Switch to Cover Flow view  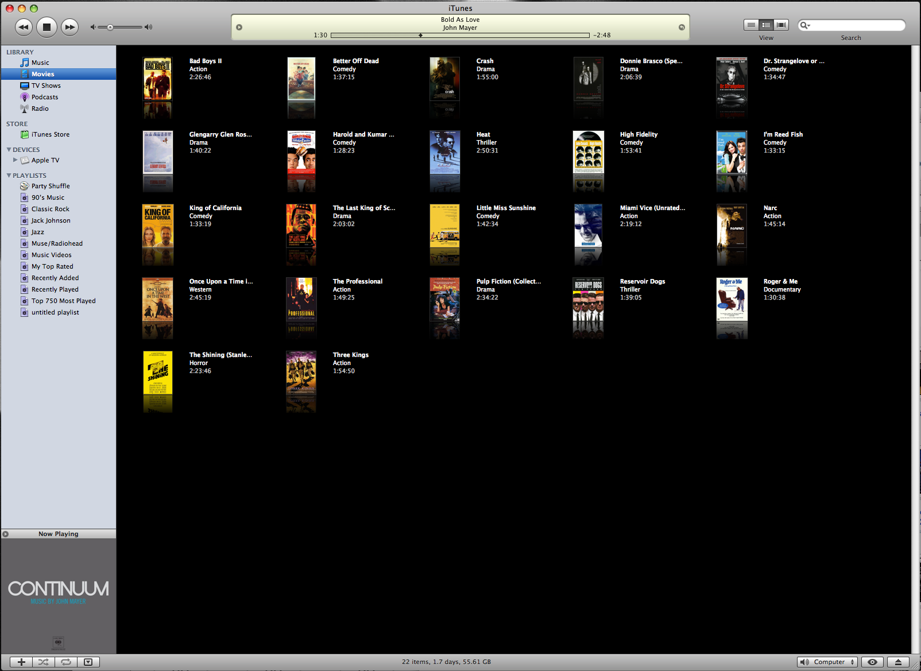781,25
